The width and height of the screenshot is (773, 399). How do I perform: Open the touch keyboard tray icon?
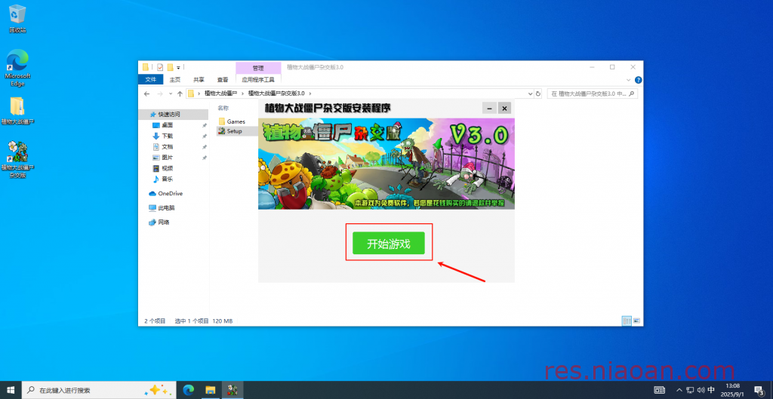click(659, 390)
